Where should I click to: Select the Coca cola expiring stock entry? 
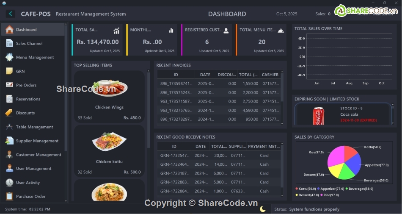(343, 114)
